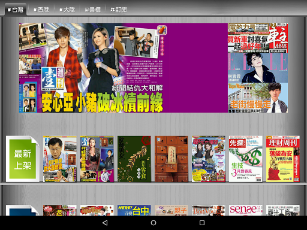Viewport: 307px width, 230px height.
Task: Open the 壹週刊 featured banner
Action: tap(124, 68)
